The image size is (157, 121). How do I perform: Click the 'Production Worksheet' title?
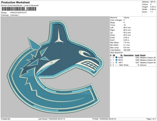point(15,3)
